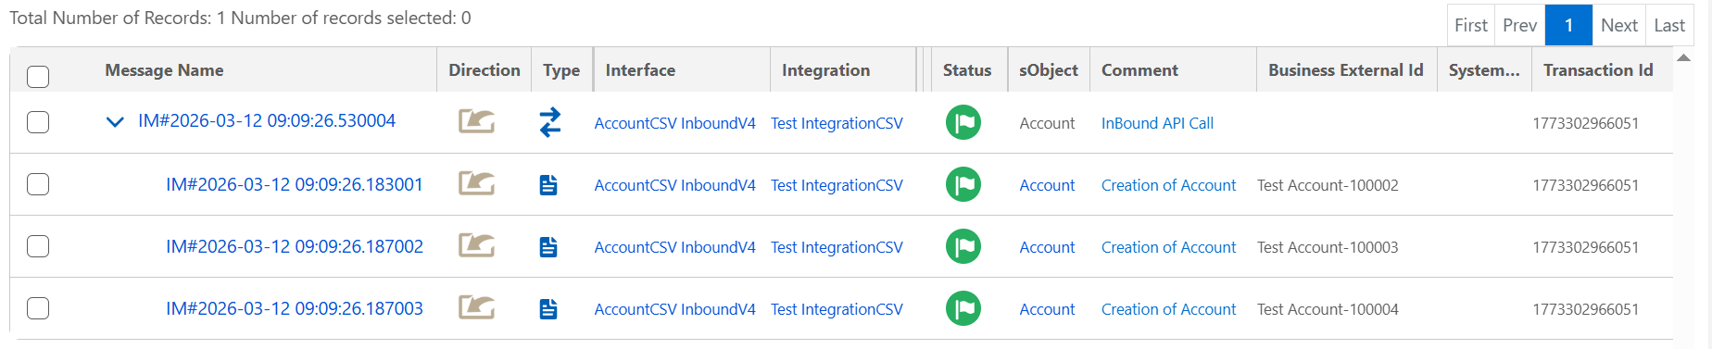Click the scrollbar up arrow beside the table
This screenshot has width=1712, height=349.
[1683, 57]
